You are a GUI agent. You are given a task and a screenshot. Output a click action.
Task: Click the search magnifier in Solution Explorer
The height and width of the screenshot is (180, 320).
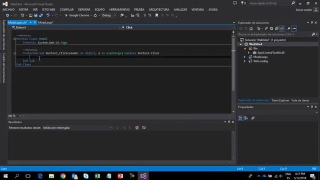313,34
